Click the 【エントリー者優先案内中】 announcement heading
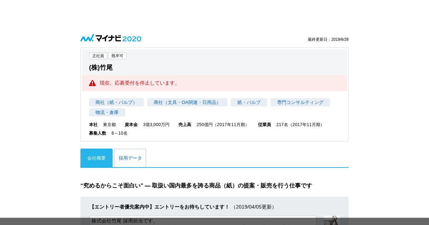This screenshot has width=429, height=225. (159, 207)
